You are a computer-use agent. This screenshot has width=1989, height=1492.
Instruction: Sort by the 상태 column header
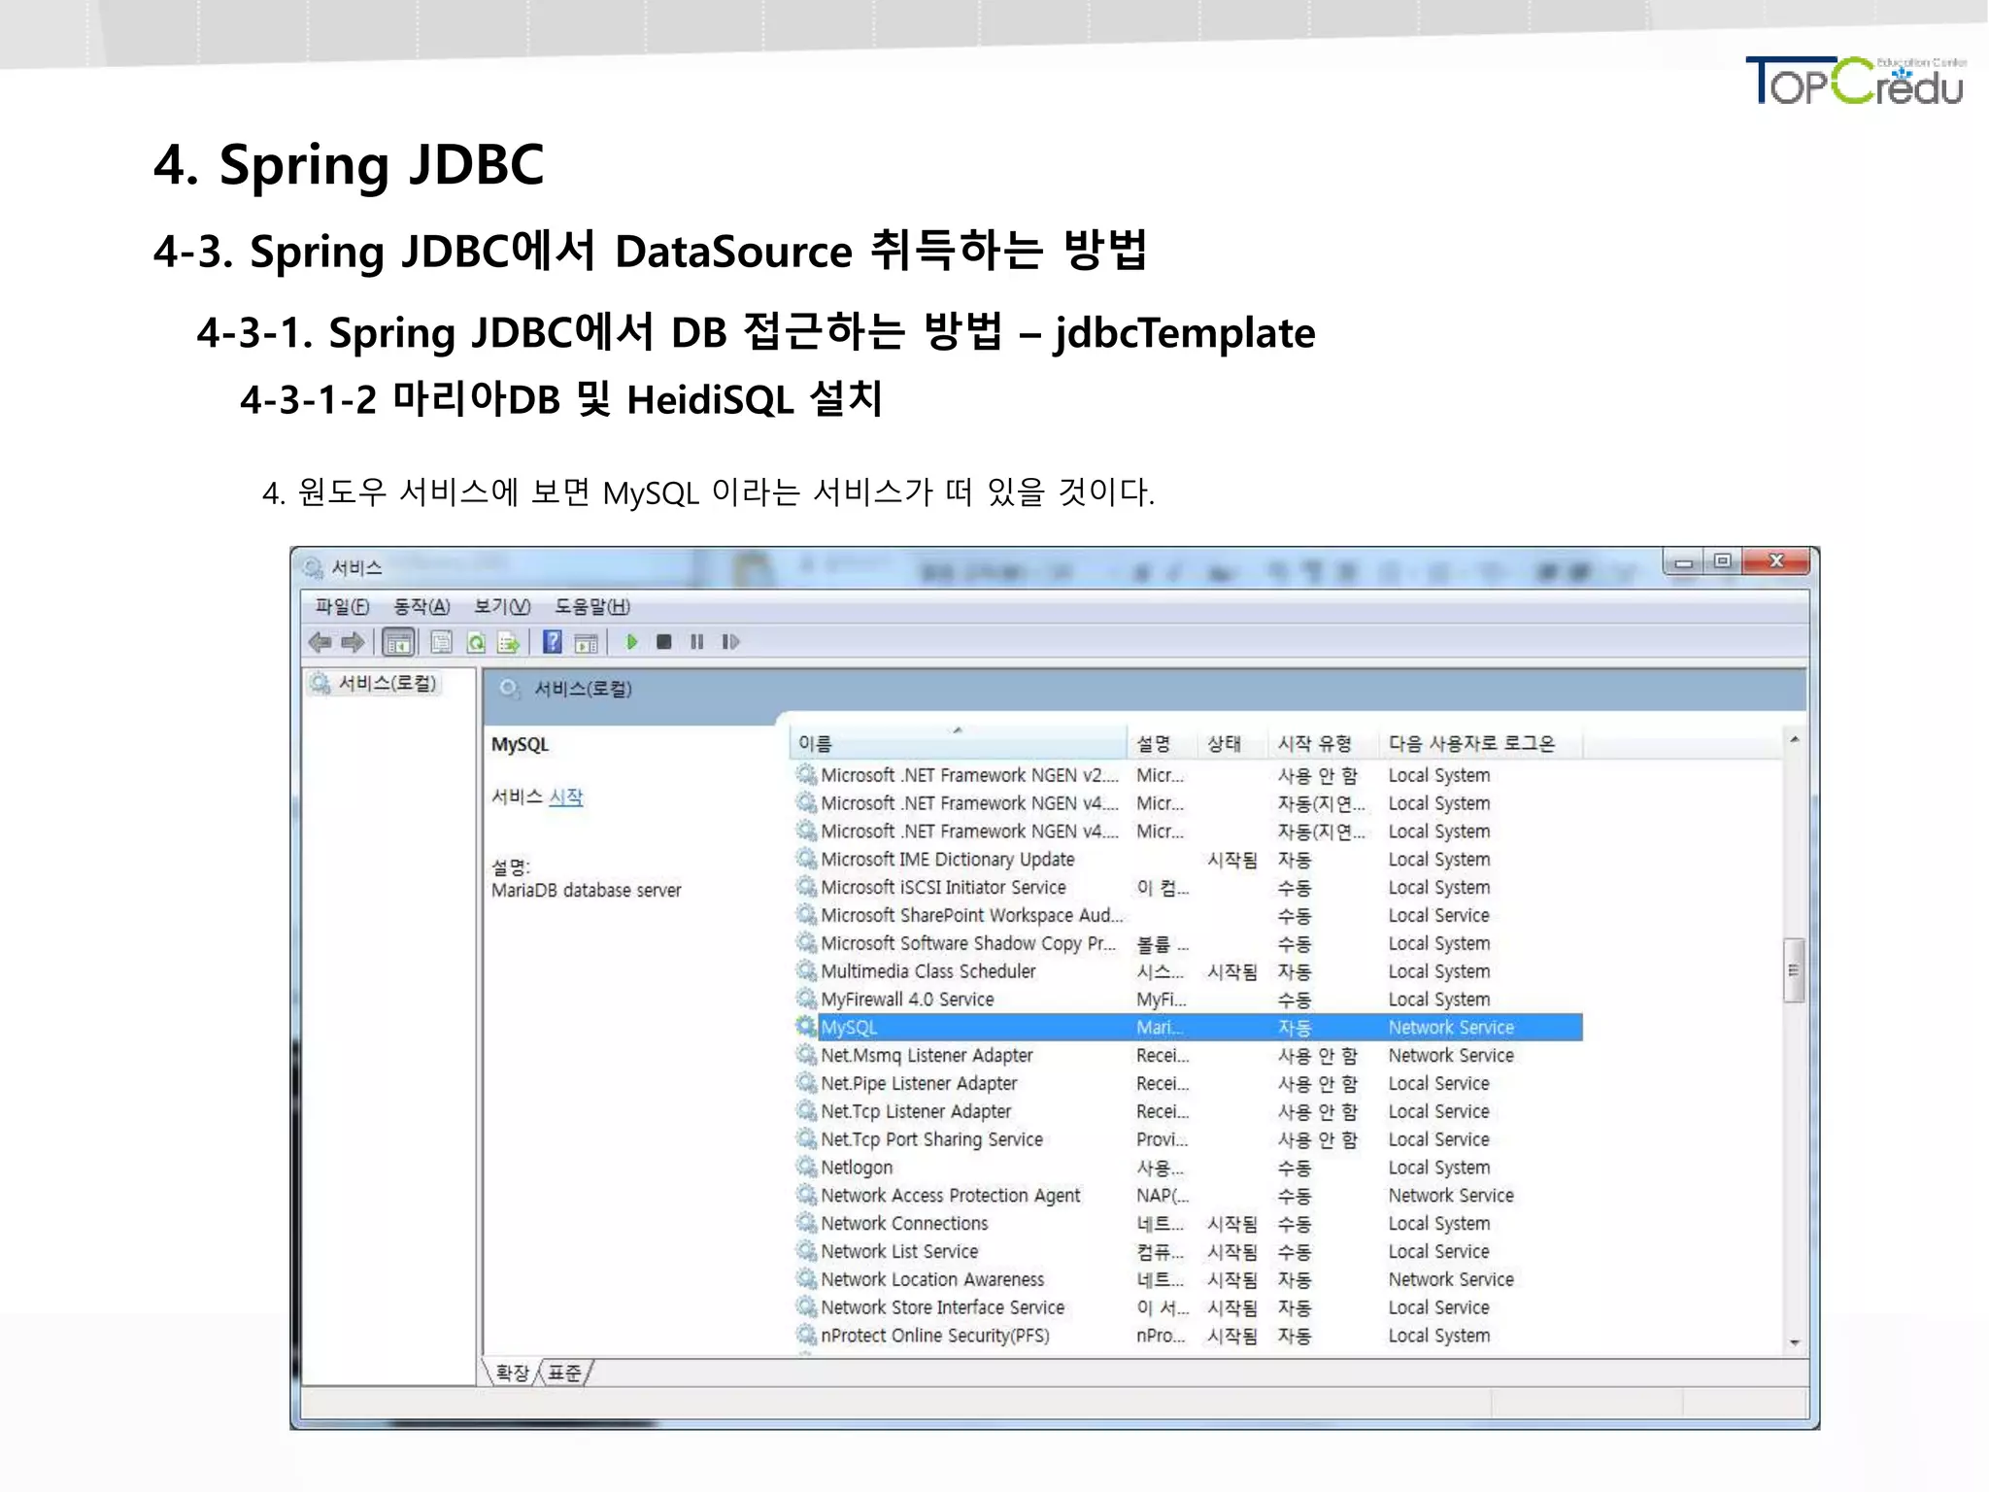(1232, 743)
